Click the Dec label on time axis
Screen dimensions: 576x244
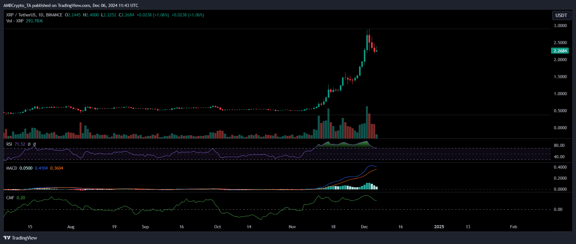coord(364,227)
